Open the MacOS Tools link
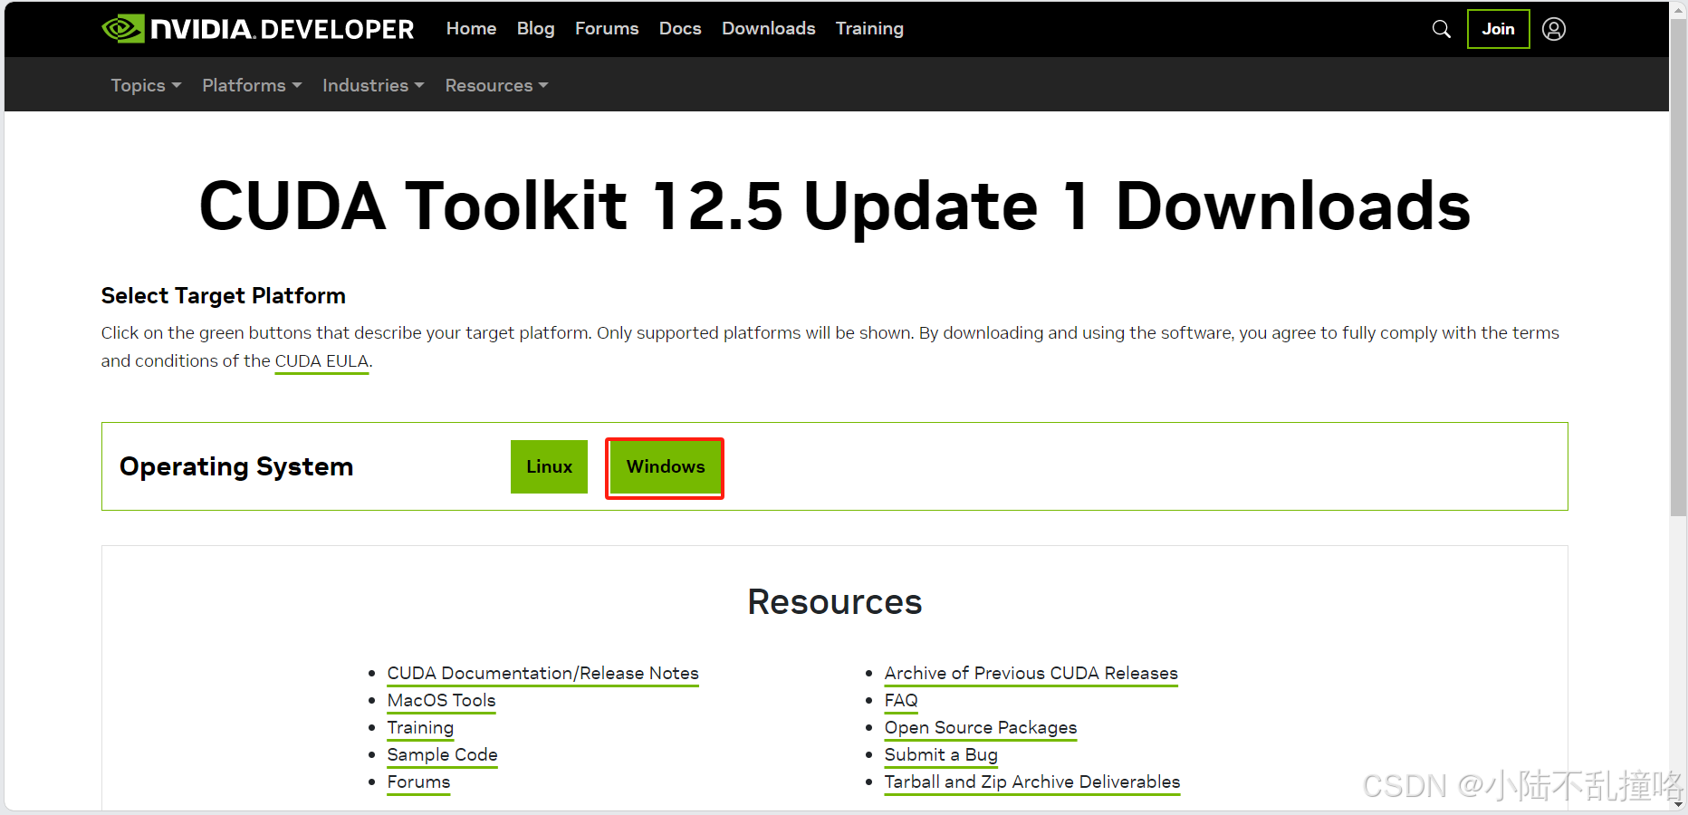 (x=441, y=701)
